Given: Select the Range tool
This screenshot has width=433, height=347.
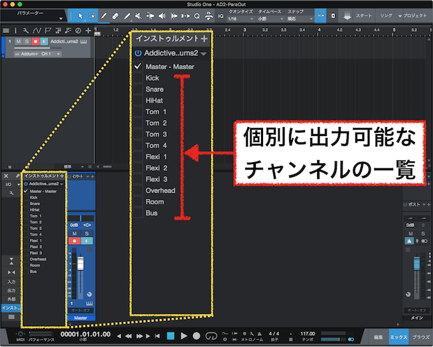Looking at the screenshot, I should click(x=92, y=16).
